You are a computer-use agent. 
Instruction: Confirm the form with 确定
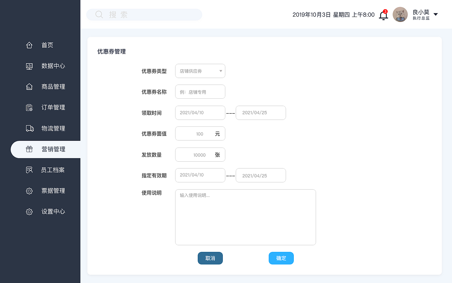(x=281, y=258)
